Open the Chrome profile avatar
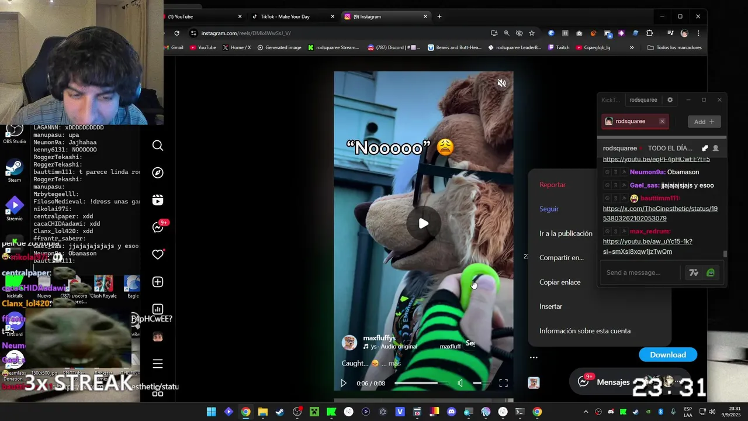The height and width of the screenshot is (421, 748). (684, 33)
